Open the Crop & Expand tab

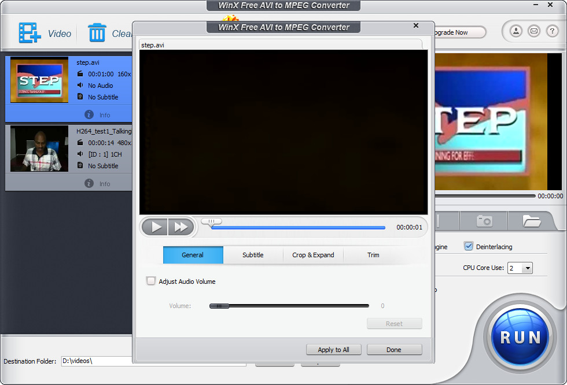(x=313, y=255)
